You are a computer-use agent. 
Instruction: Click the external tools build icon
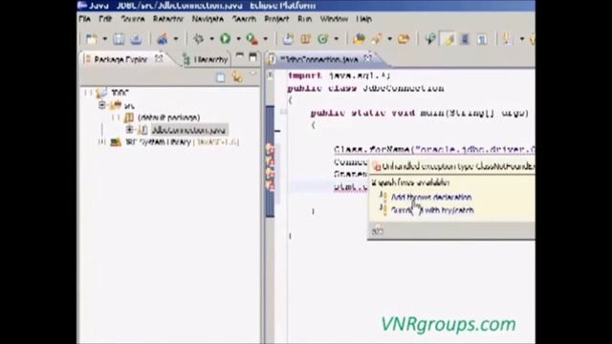click(x=163, y=39)
